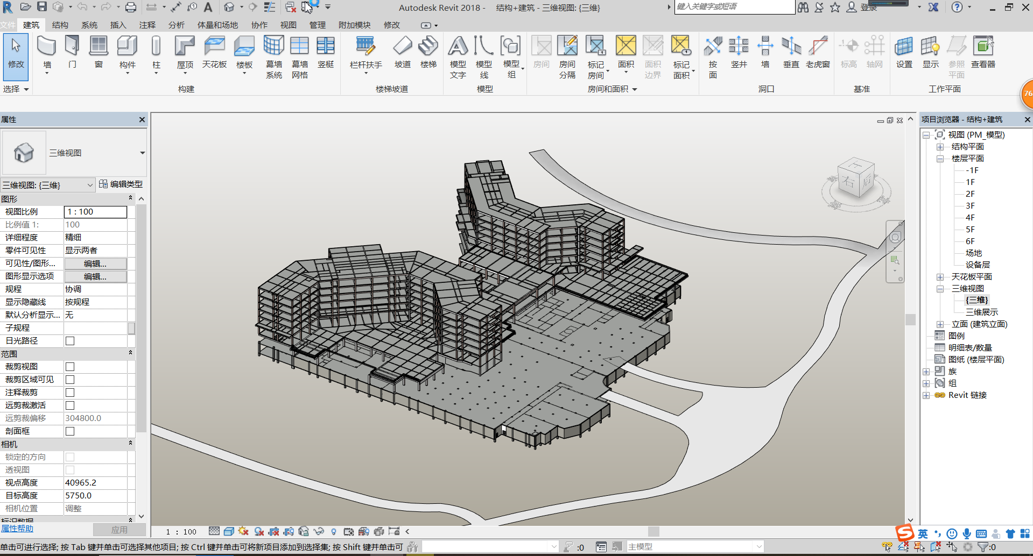Open the 属性帮助 link
The image size is (1033, 556).
[17, 529]
